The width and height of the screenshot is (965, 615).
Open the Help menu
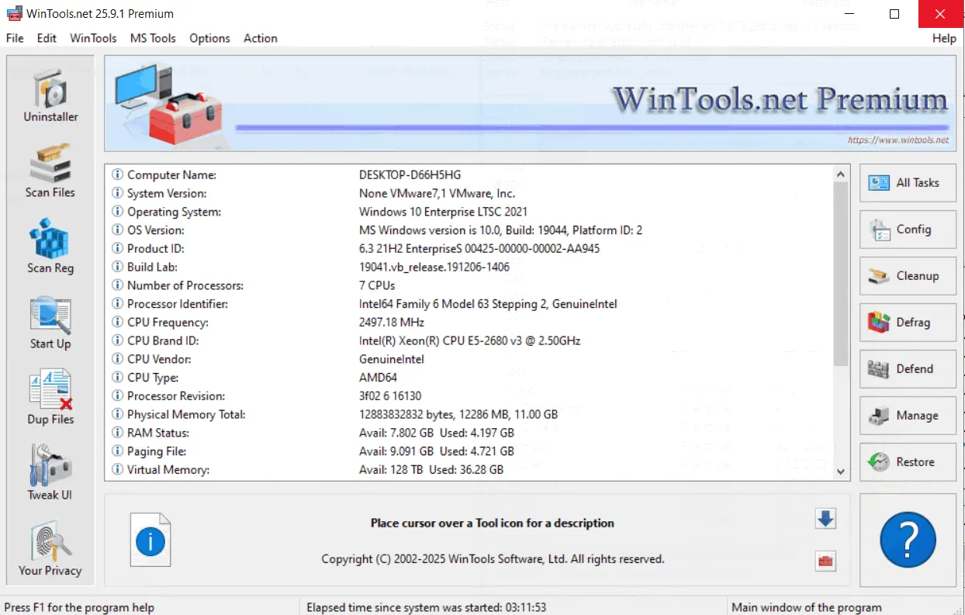pyautogui.click(x=944, y=38)
